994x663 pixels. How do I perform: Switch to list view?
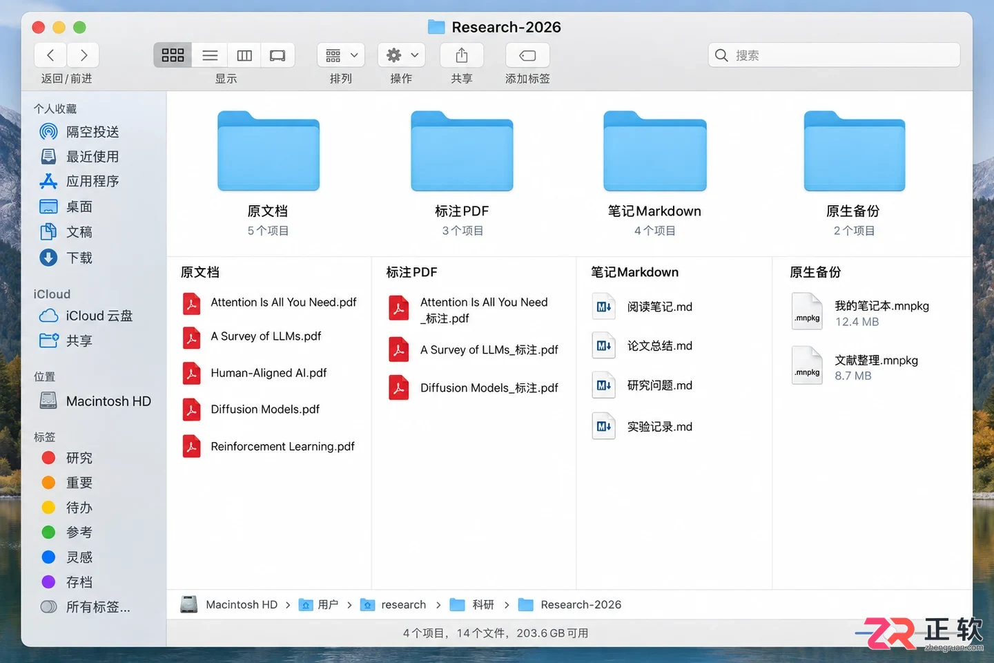(x=210, y=55)
